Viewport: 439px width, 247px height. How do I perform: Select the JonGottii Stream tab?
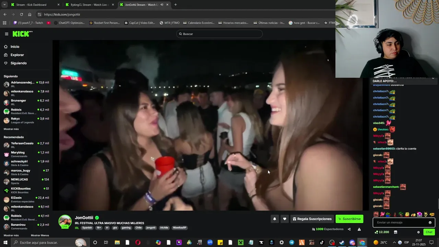(x=144, y=5)
